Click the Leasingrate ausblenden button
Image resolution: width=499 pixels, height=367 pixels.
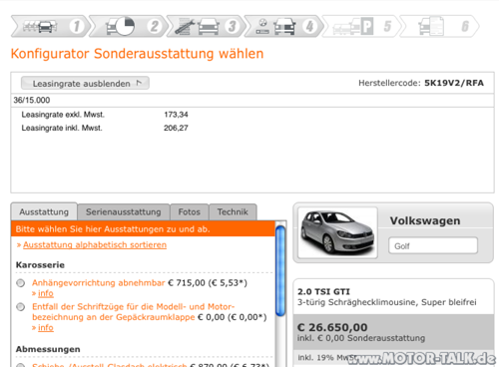(85, 83)
